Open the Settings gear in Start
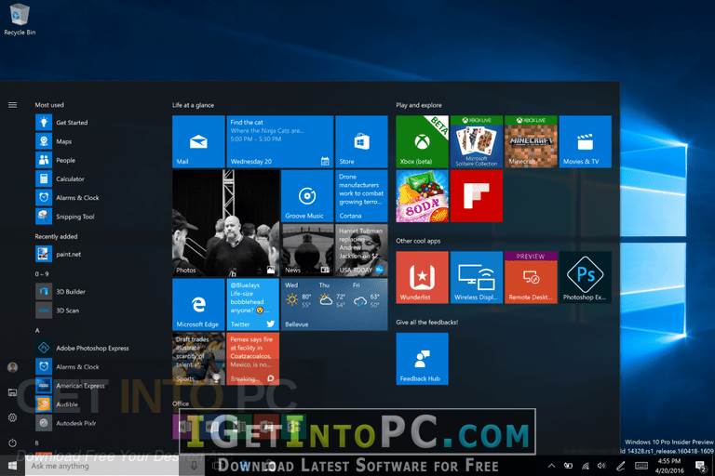The image size is (715, 476). (x=13, y=417)
